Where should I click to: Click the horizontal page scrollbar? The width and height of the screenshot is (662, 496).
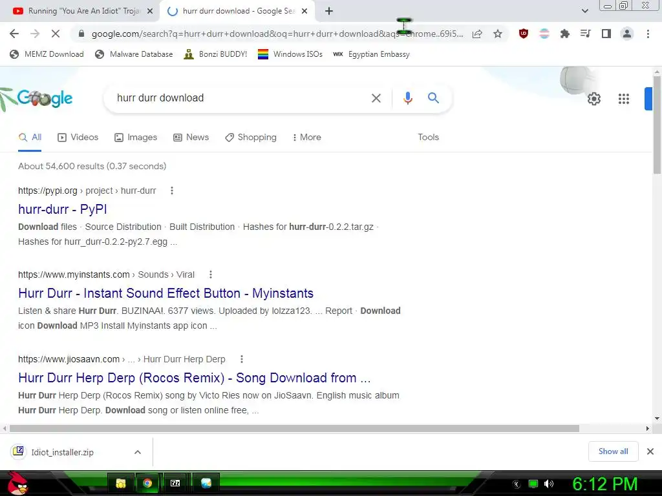pyautogui.click(x=294, y=429)
